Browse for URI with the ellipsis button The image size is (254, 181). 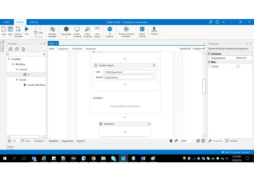(x=152, y=72)
